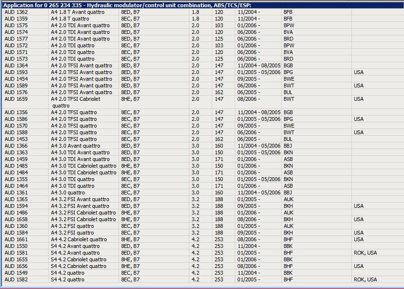Select engine code BWE in AUD 1570 row
Screen dimensions: 404x289
[x=289, y=126]
